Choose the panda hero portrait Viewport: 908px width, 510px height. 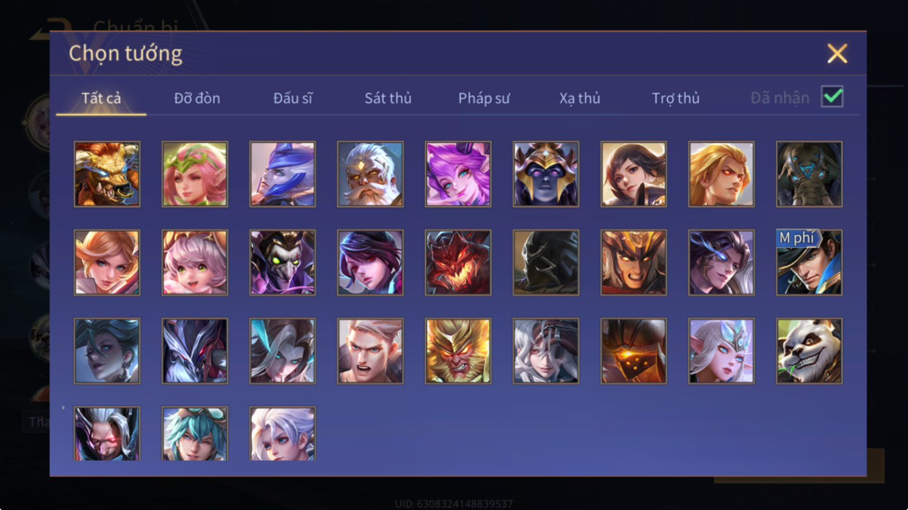click(x=809, y=351)
